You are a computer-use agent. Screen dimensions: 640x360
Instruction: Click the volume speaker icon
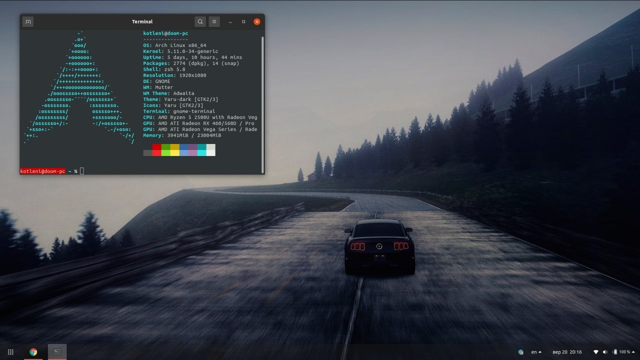605,352
